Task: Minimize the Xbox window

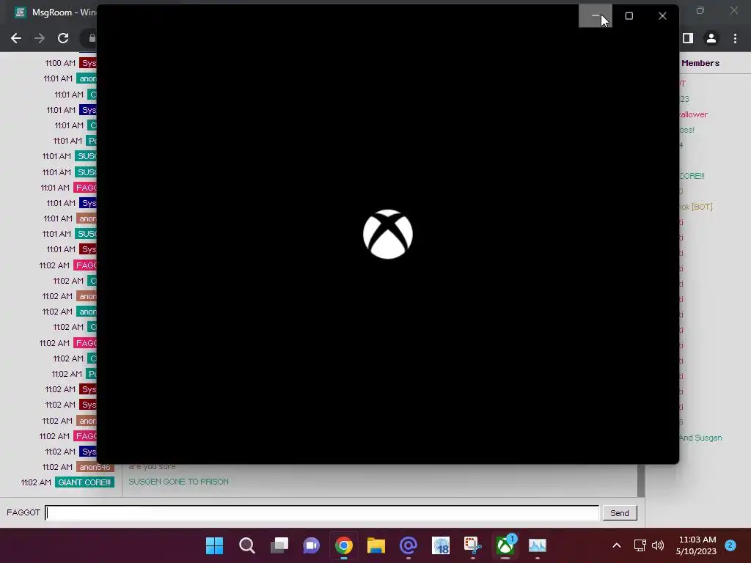Action: (x=596, y=16)
